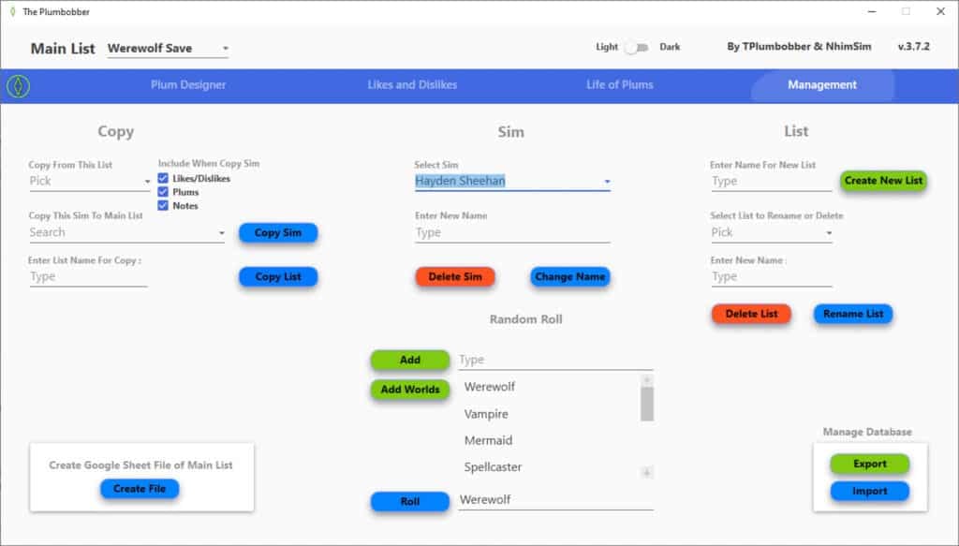
Task: Open the Select Sim dropdown showing Hayden Sheehan
Action: pos(512,181)
